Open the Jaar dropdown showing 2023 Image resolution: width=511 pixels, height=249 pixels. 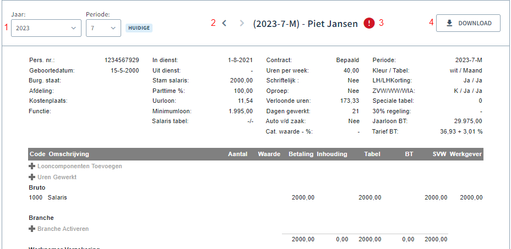point(45,28)
